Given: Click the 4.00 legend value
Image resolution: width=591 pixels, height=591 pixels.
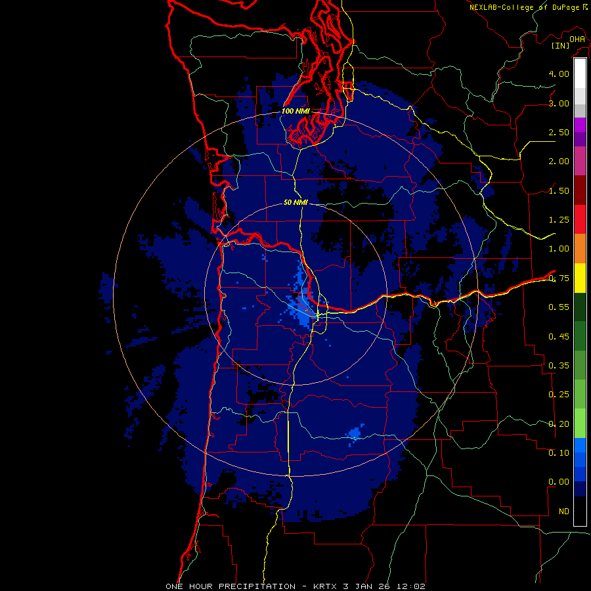Looking at the screenshot, I should tap(559, 74).
